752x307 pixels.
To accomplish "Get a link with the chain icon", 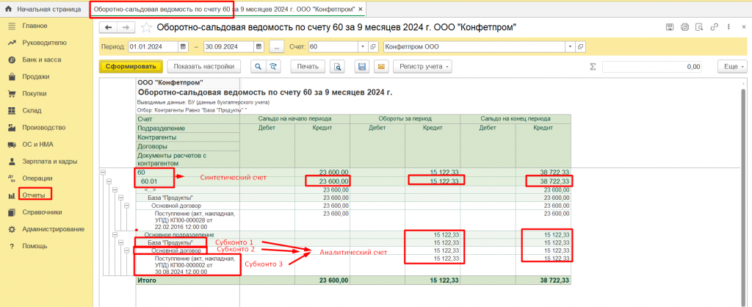I will [x=715, y=27].
